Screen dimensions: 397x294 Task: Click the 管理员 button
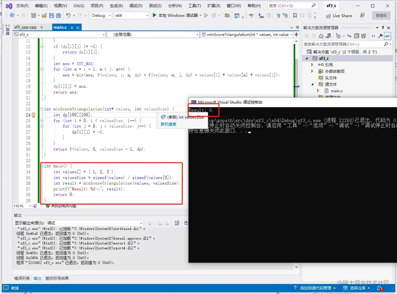click(x=381, y=16)
